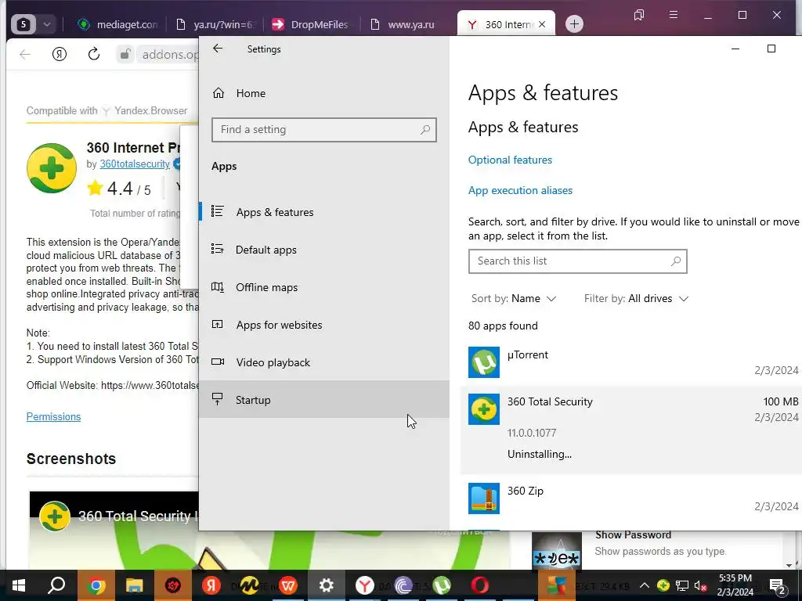
Task: Open a new browser tab
Action: tap(574, 23)
